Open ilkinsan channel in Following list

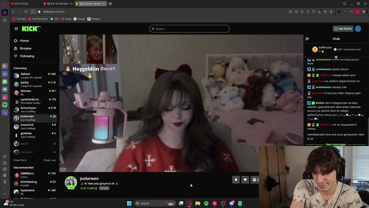click(35, 92)
